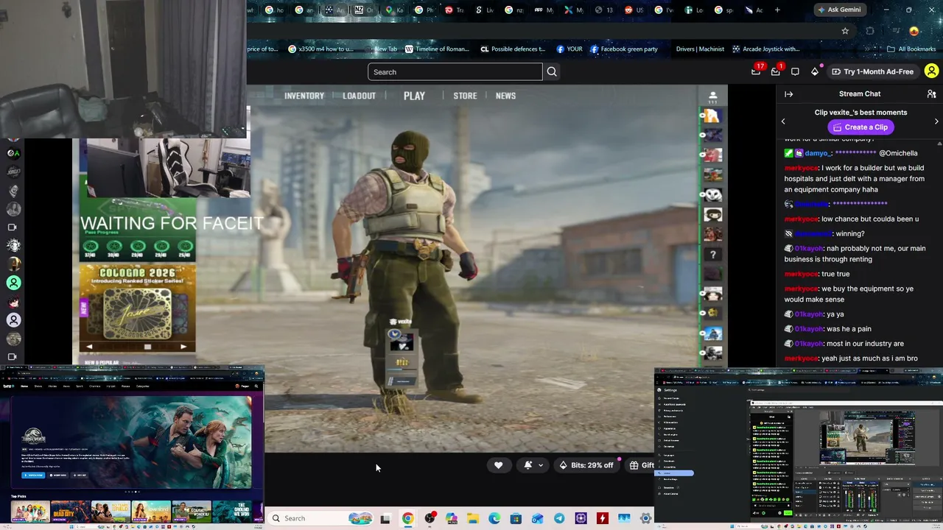Open Twitch whispers icon
The image size is (943, 530).
click(795, 71)
